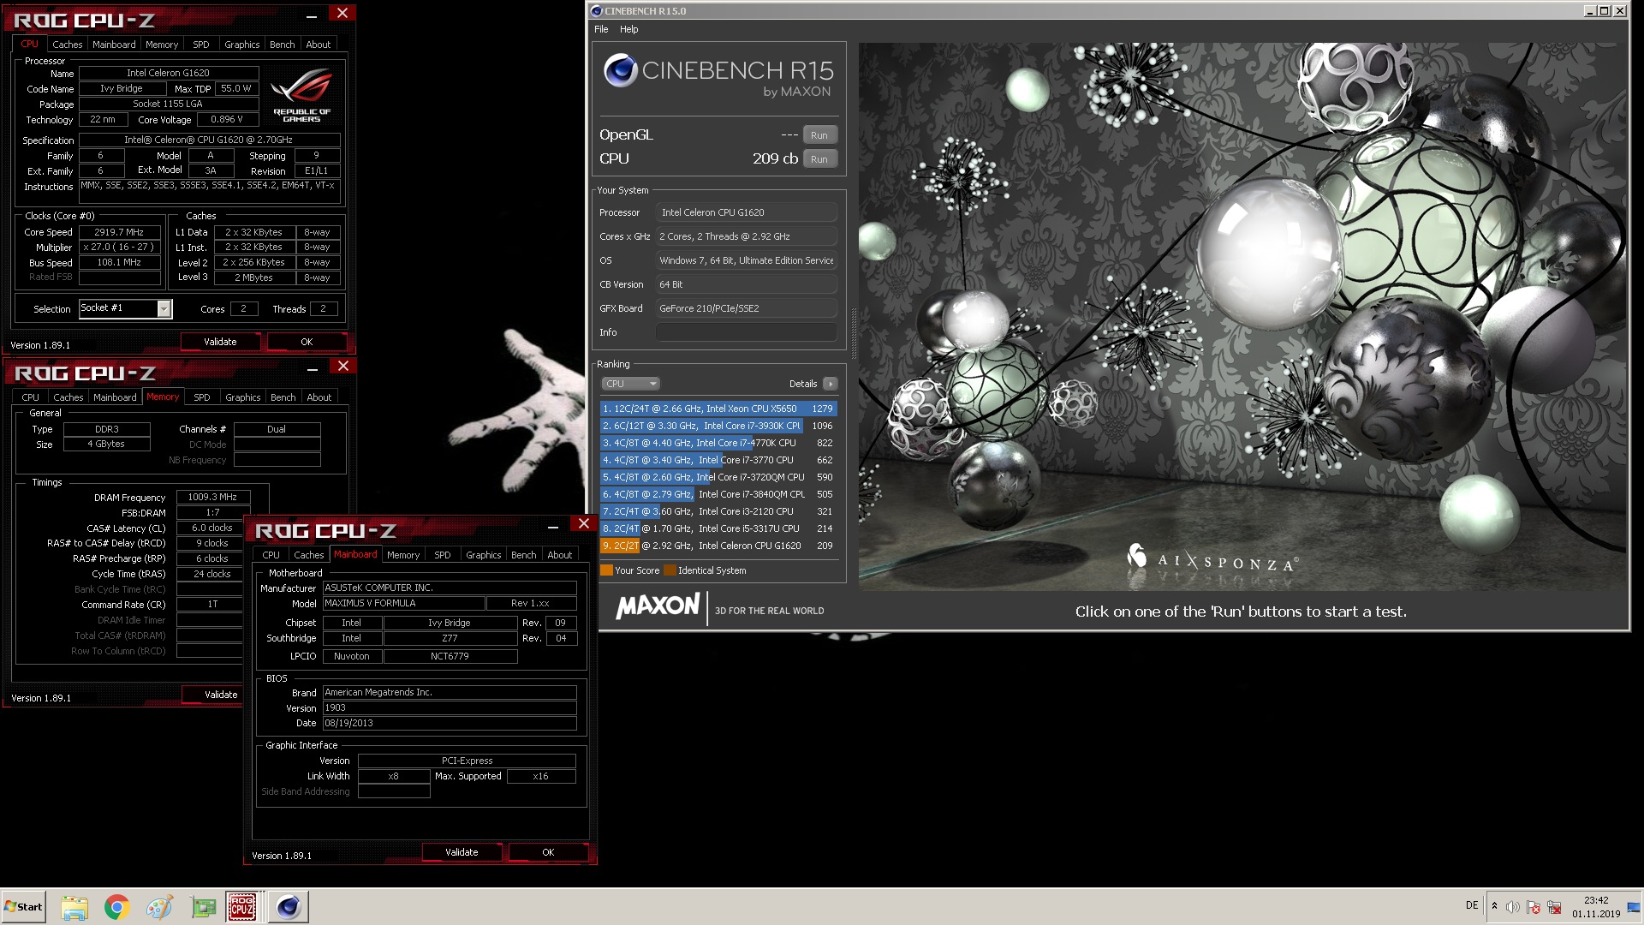
Task: Open the Socket #1 selection dropdown
Action: tap(126, 308)
